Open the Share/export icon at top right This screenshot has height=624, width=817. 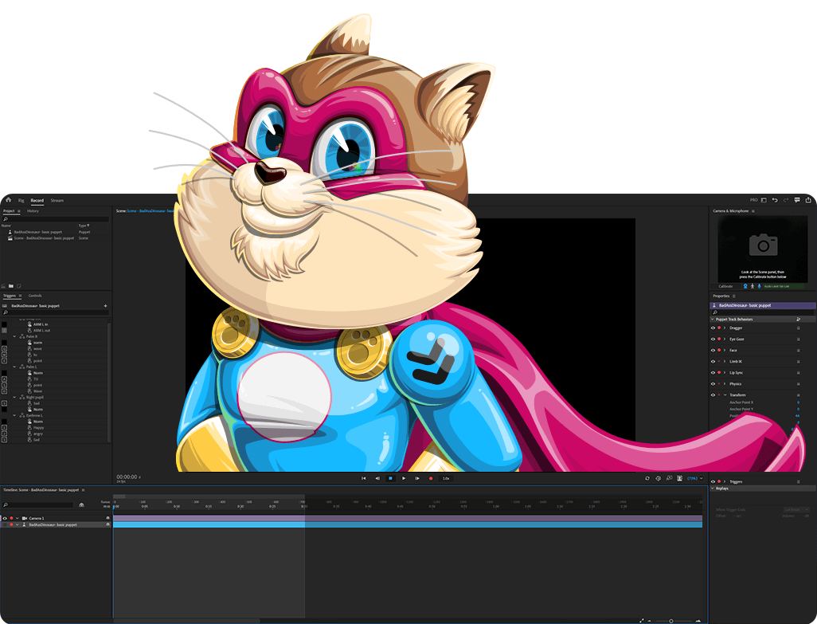(808, 200)
